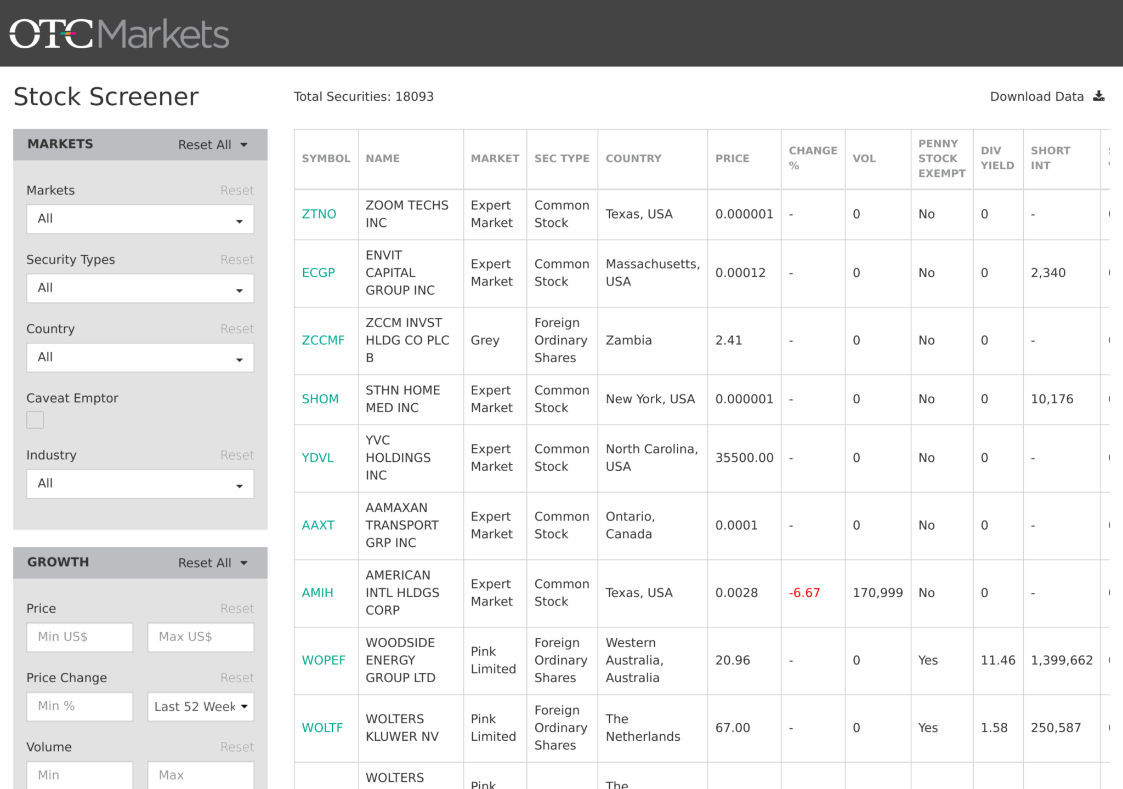Viewport: 1123px width, 789px height.
Task: Click the Min US$ price field
Action: pos(80,637)
